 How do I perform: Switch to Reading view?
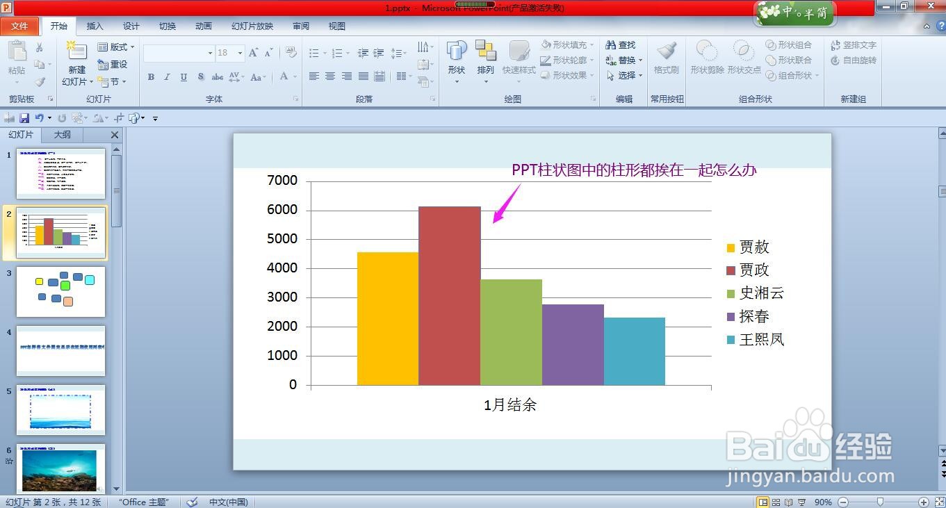point(788,502)
